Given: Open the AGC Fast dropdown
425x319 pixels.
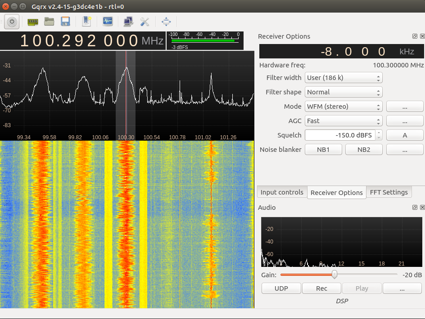Looking at the screenshot, I should (344, 121).
